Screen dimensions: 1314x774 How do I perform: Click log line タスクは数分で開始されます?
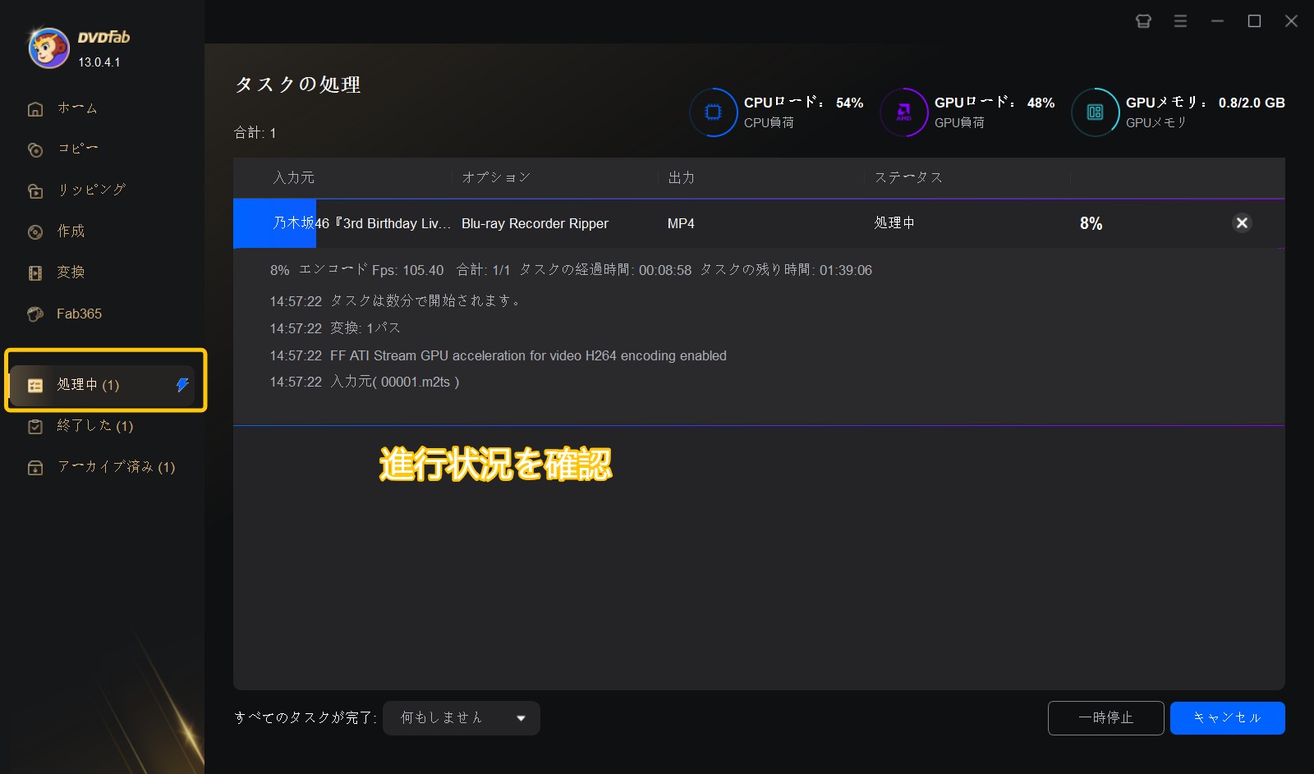coord(395,301)
